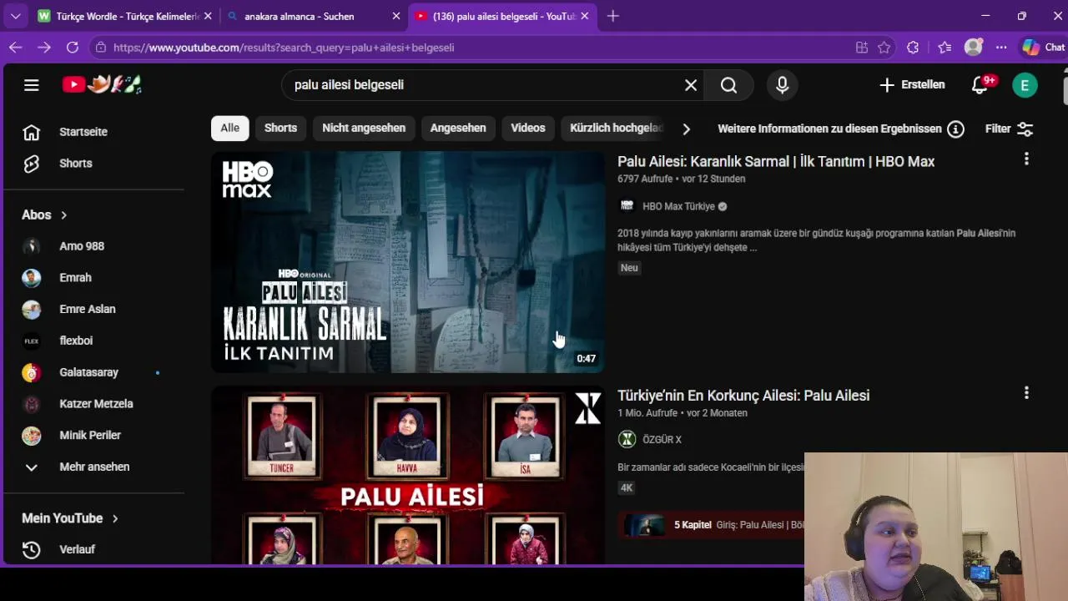
Task: Open a new browser tab with plus
Action: 613,16
